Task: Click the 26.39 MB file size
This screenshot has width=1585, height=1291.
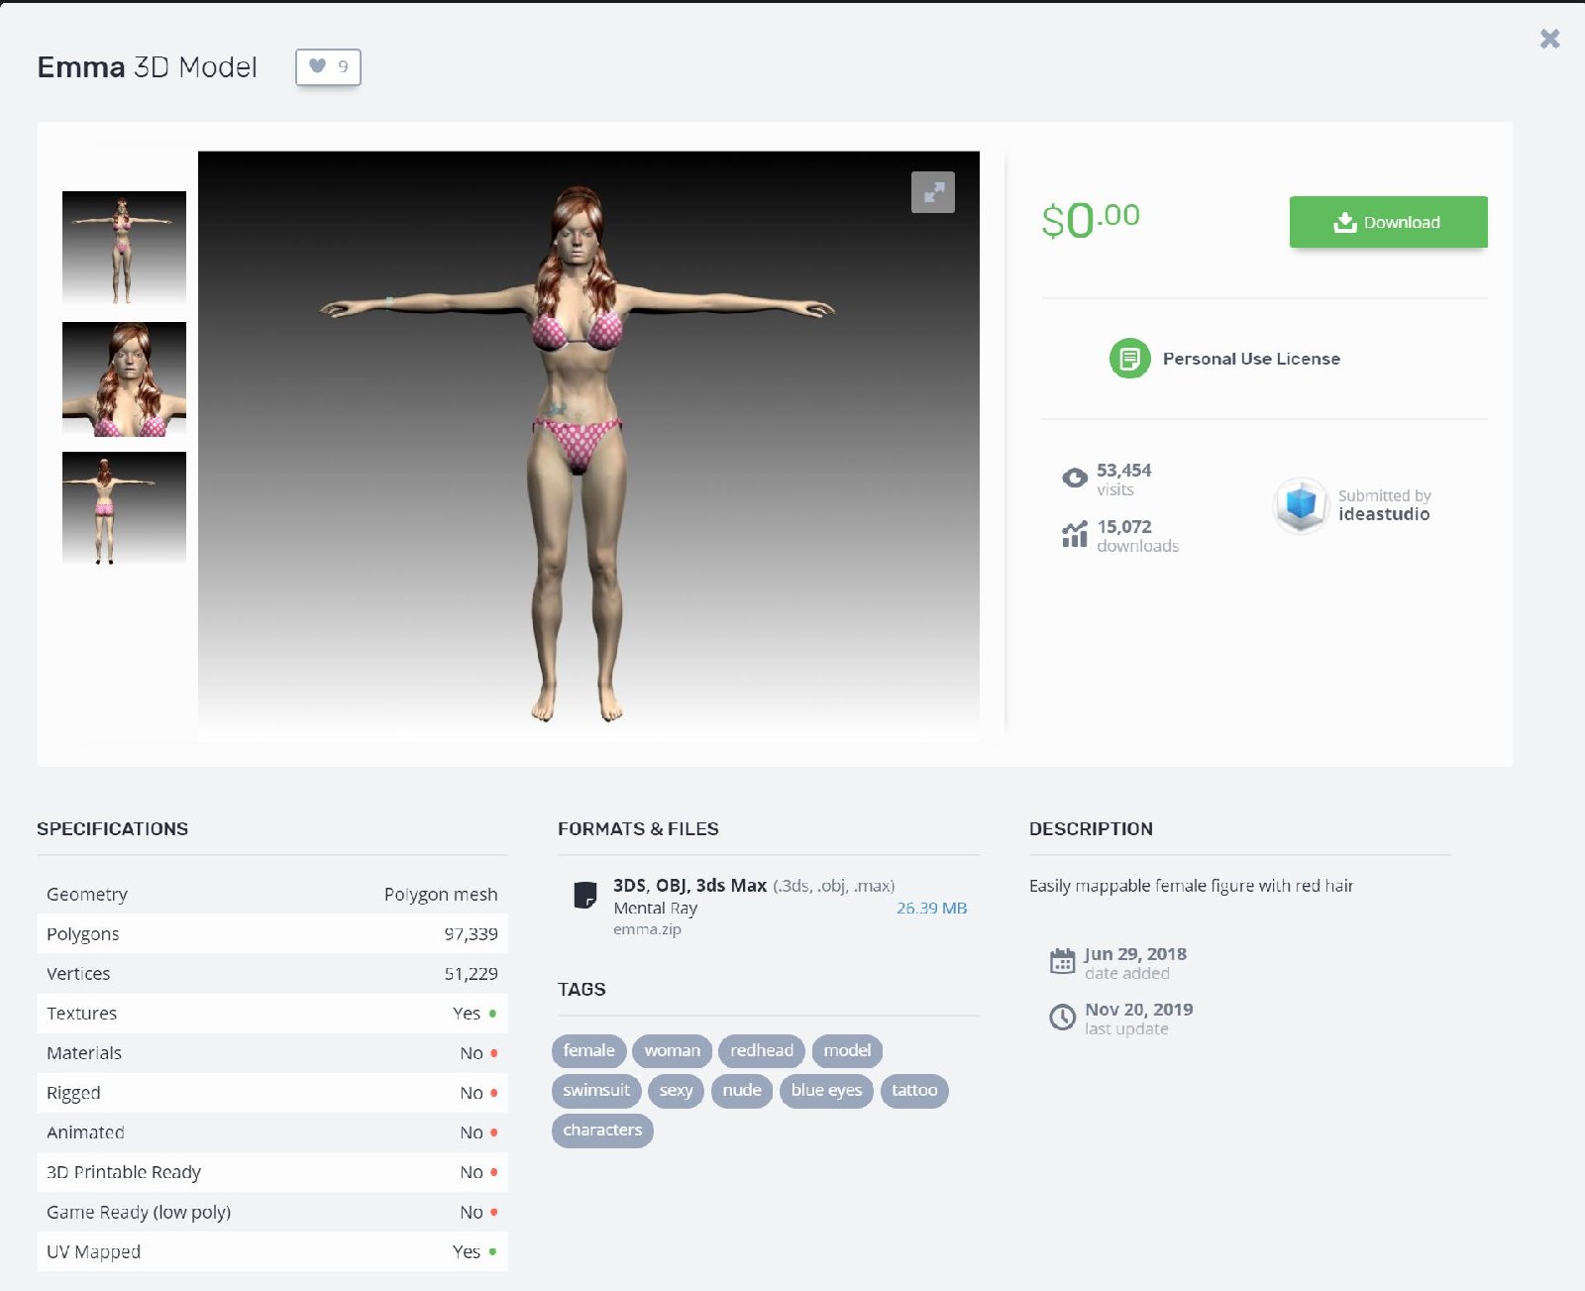Action: coord(931,908)
